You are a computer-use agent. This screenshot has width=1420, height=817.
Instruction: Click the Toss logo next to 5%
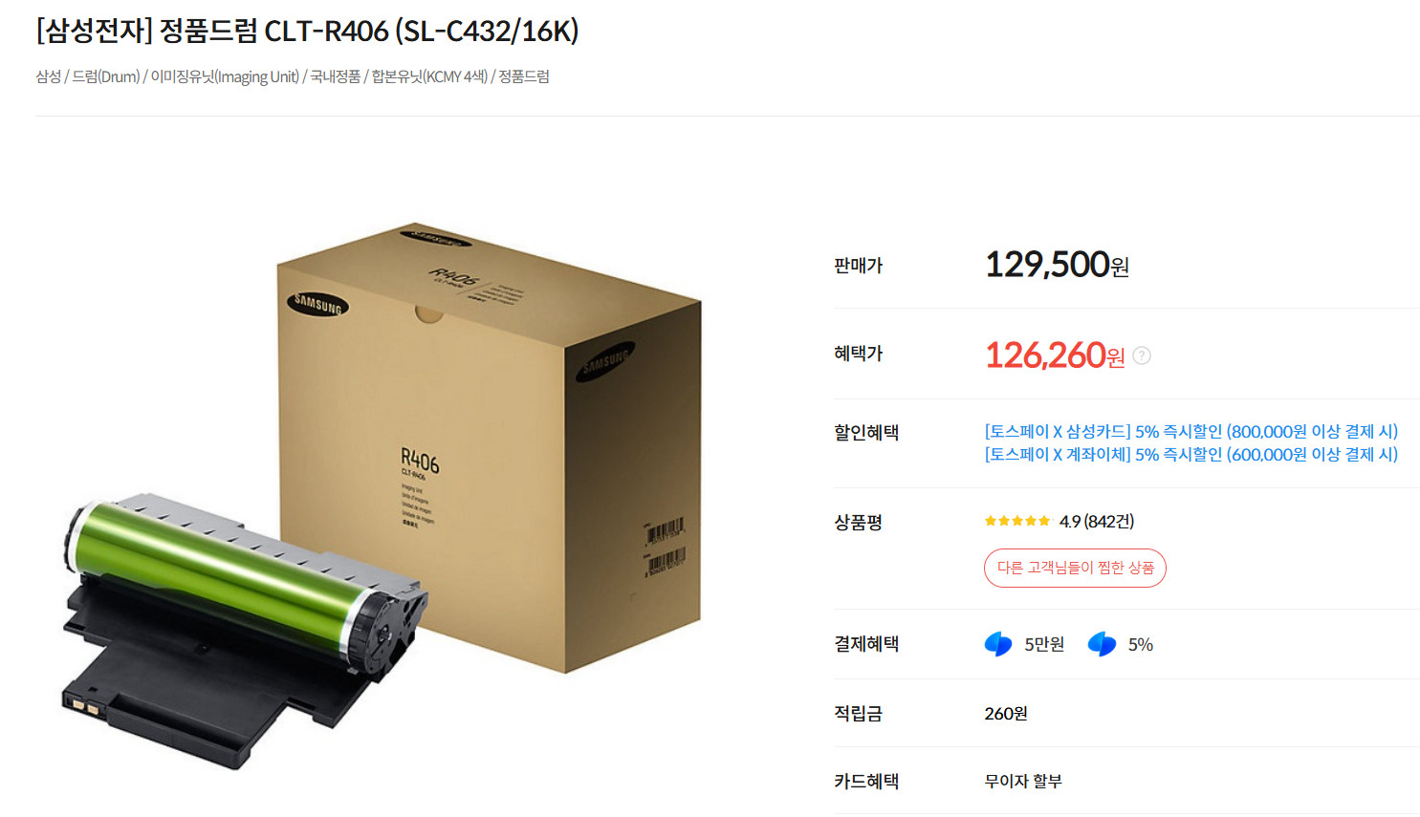coord(1102,644)
